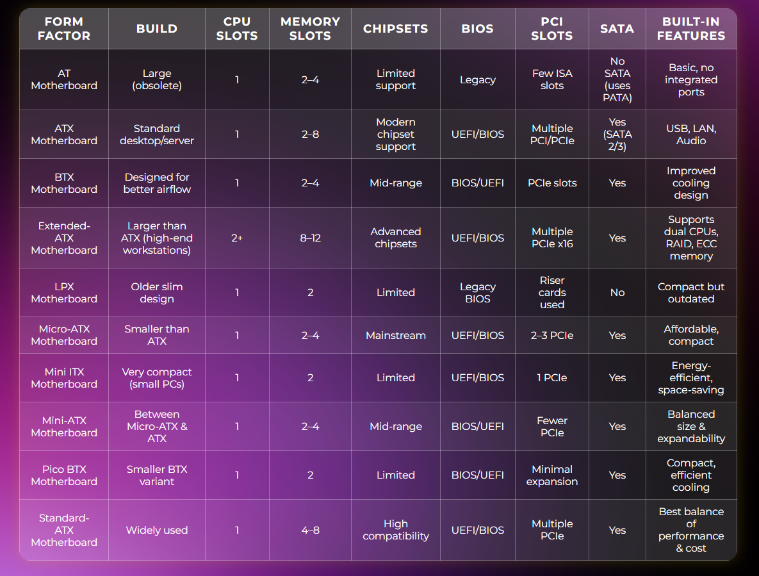Image resolution: width=759 pixels, height=576 pixels.
Task: Select the MEMORY SLOTS column header
Action: [310, 29]
